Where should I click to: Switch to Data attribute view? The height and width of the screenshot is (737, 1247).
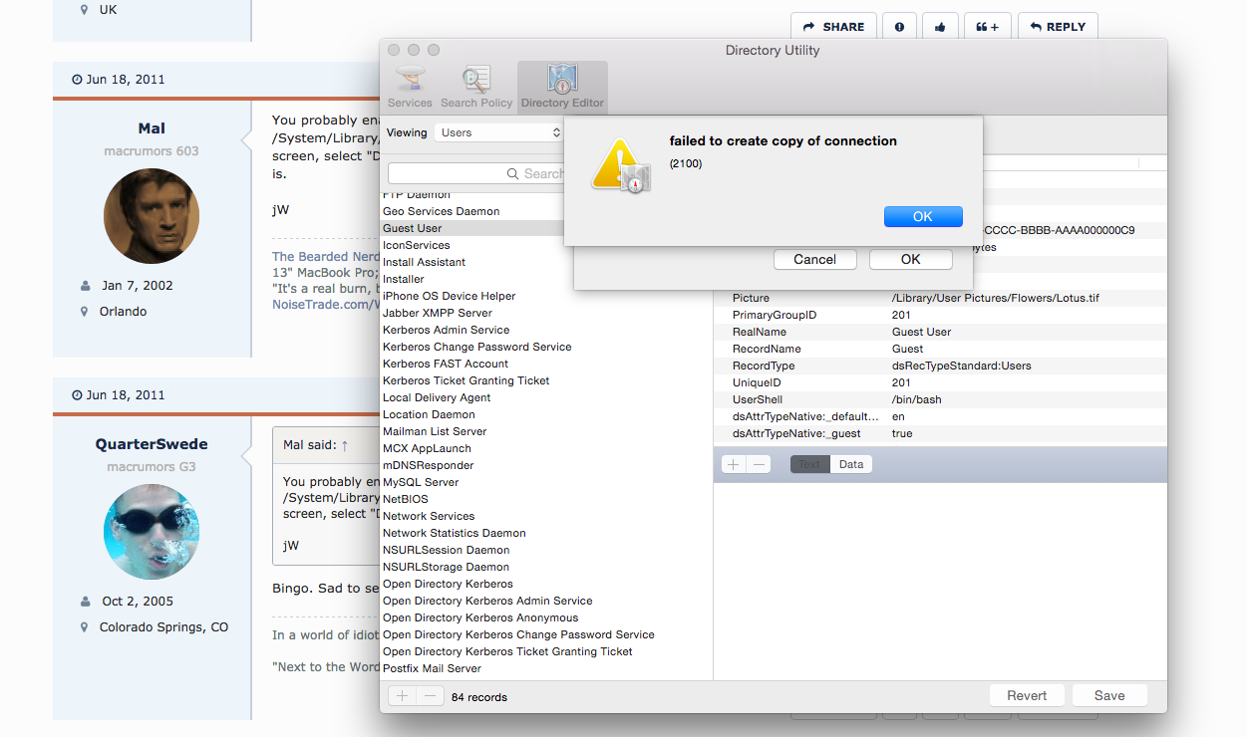851,464
